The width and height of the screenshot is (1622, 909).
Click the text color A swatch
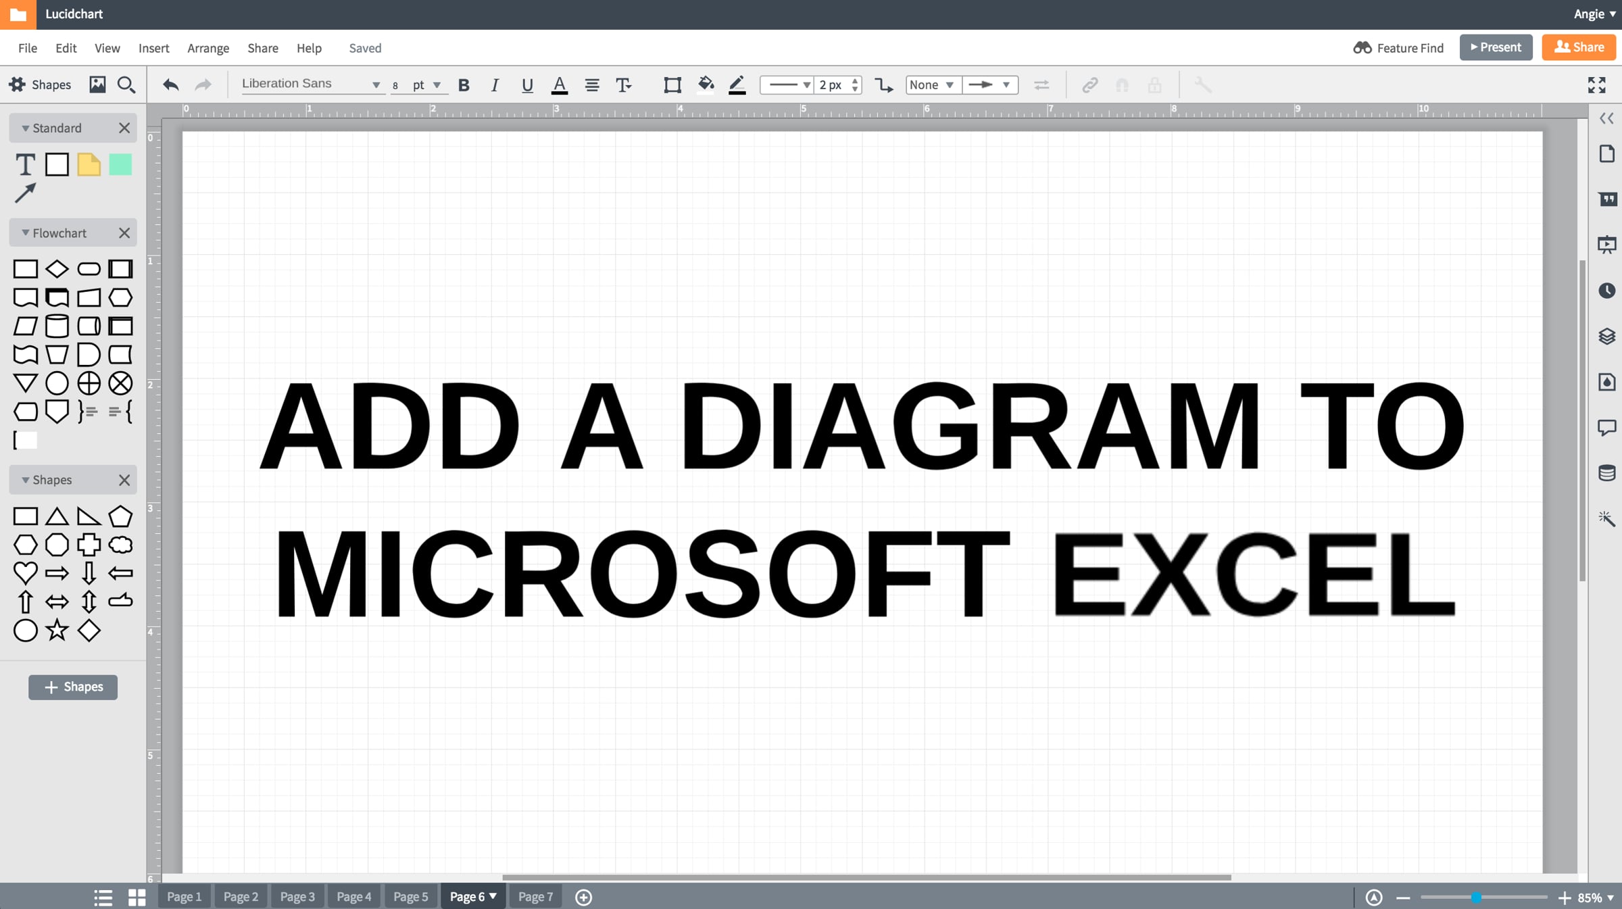tap(560, 85)
